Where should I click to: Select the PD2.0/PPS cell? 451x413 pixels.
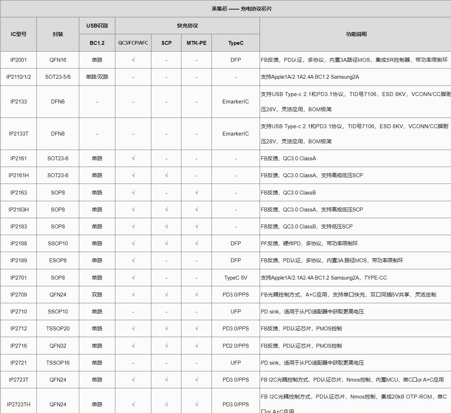[x=236, y=346]
